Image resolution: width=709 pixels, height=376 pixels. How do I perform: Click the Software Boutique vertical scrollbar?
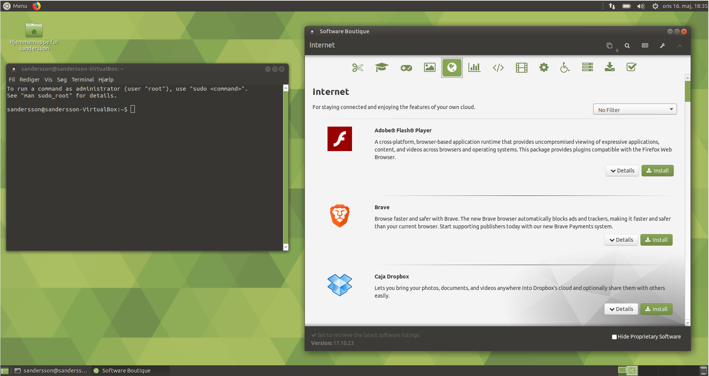pos(688,92)
